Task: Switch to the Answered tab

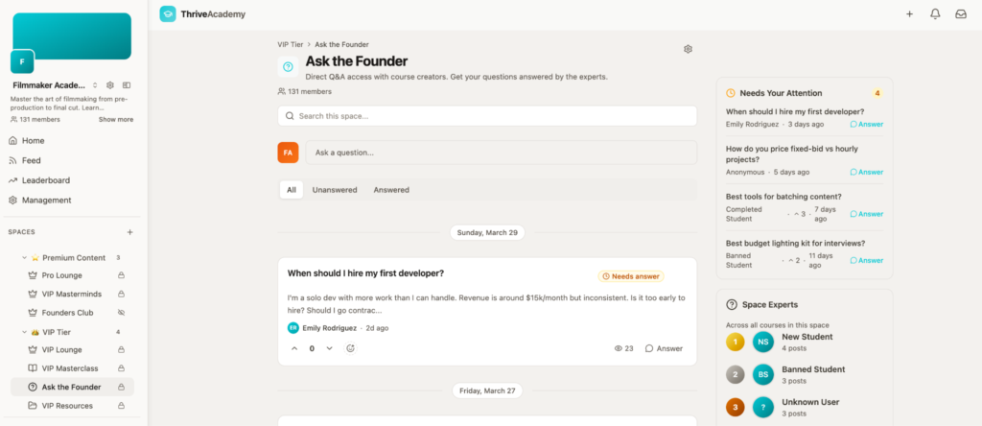Action: (x=391, y=190)
